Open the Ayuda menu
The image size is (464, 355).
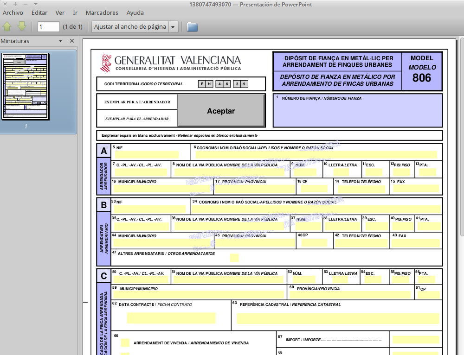tap(135, 13)
